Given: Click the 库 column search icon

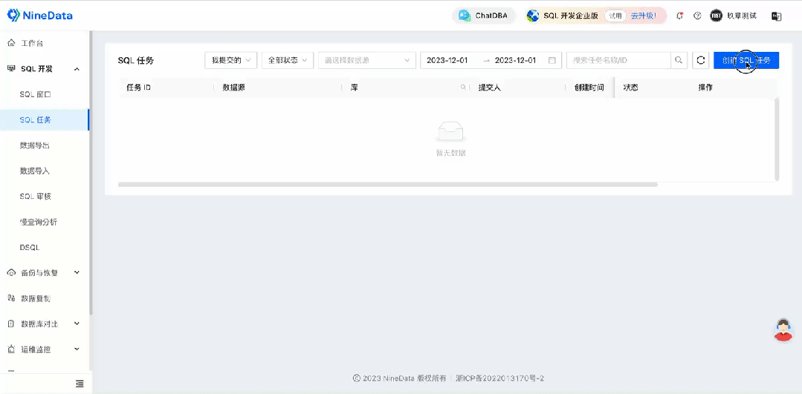Looking at the screenshot, I should [x=463, y=88].
